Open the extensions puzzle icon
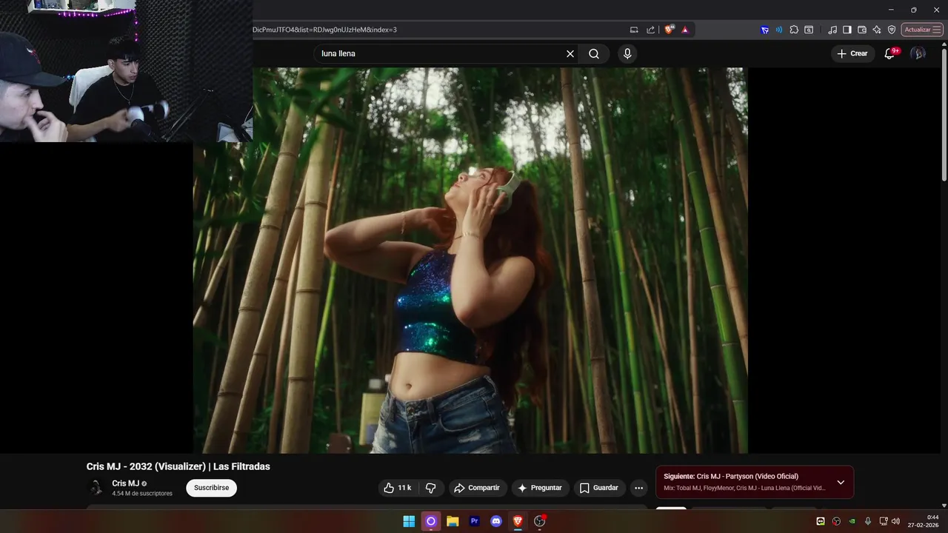 (x=794, y=30)
